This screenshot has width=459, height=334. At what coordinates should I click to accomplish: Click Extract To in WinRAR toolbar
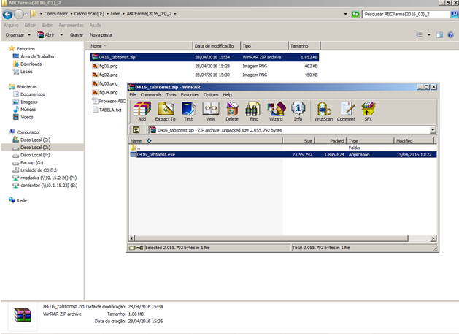[x=166, y=111]
